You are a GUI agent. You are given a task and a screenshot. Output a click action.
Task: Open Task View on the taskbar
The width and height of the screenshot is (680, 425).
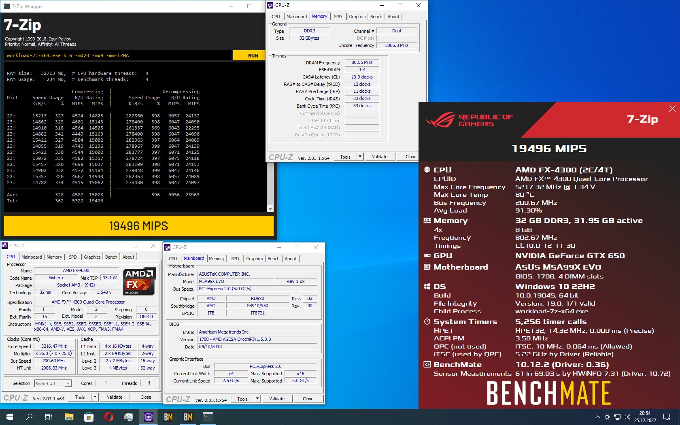pyautogui.click(x=49, y=416)
